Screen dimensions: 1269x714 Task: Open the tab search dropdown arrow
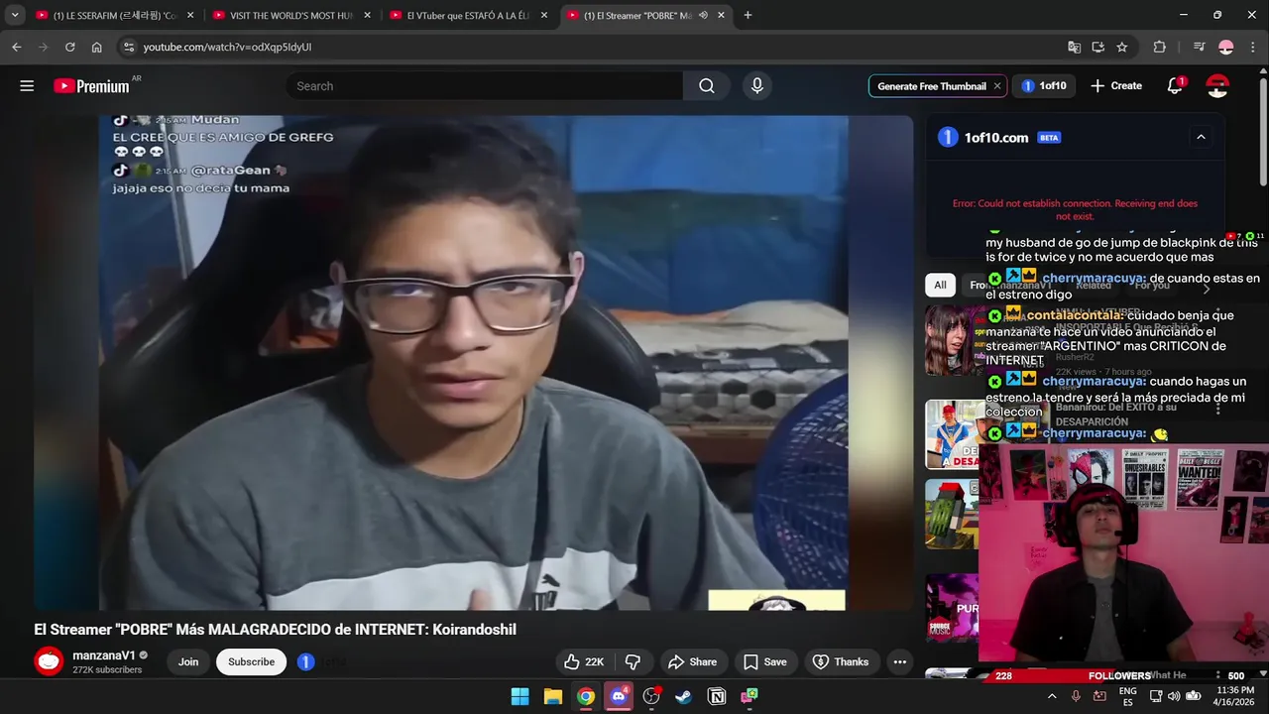(x=15, y=15)
